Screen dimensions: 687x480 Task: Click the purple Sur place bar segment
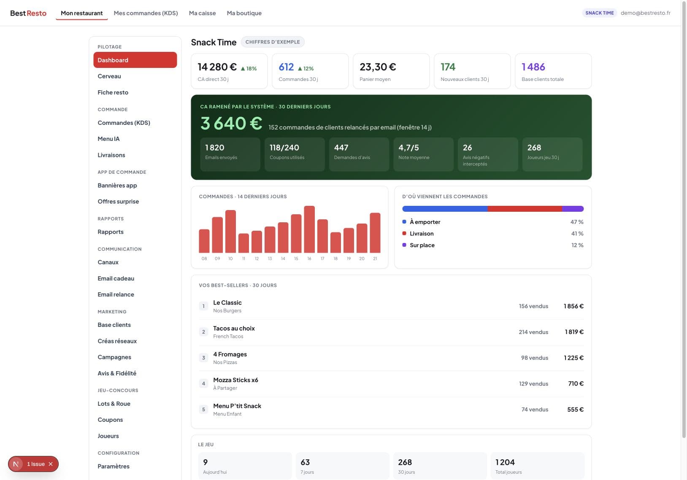(x=573, y=209)
